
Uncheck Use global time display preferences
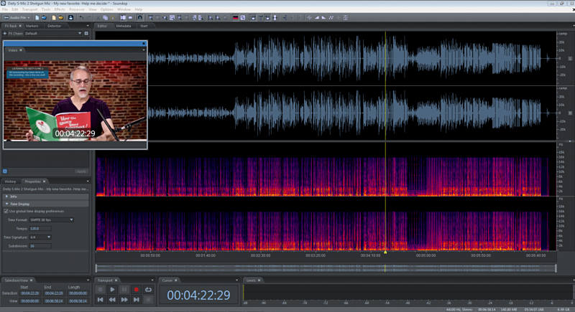[6, 211]
